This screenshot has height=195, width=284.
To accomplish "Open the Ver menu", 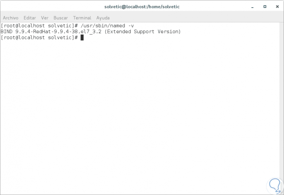I will click(45, 18).
